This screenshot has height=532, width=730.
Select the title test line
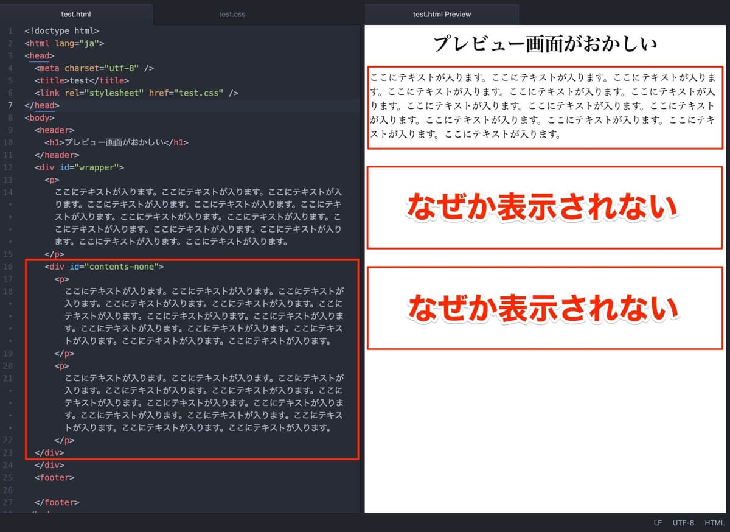point(82,80)
